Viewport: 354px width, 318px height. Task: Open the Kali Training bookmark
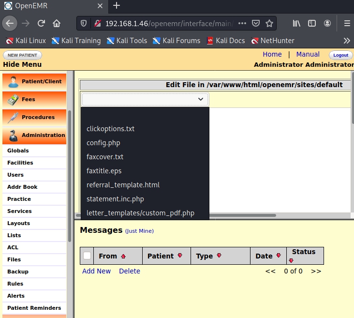pyautogui.click(x=76, y=41)
